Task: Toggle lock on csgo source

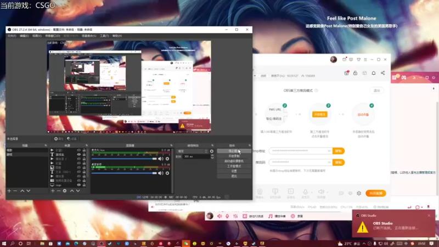Action: [84, 185]
